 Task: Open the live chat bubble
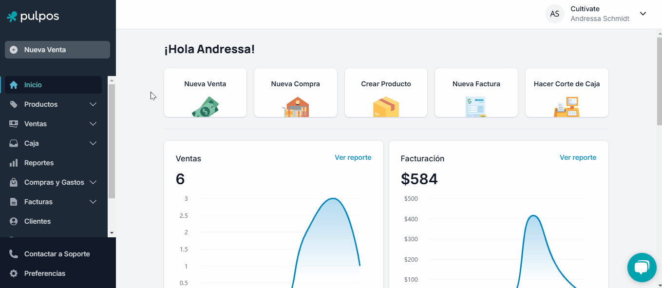coord(642,268)
